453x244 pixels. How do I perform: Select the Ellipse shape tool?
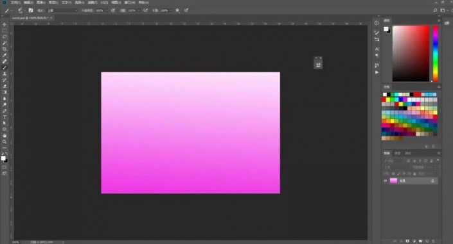4,129
